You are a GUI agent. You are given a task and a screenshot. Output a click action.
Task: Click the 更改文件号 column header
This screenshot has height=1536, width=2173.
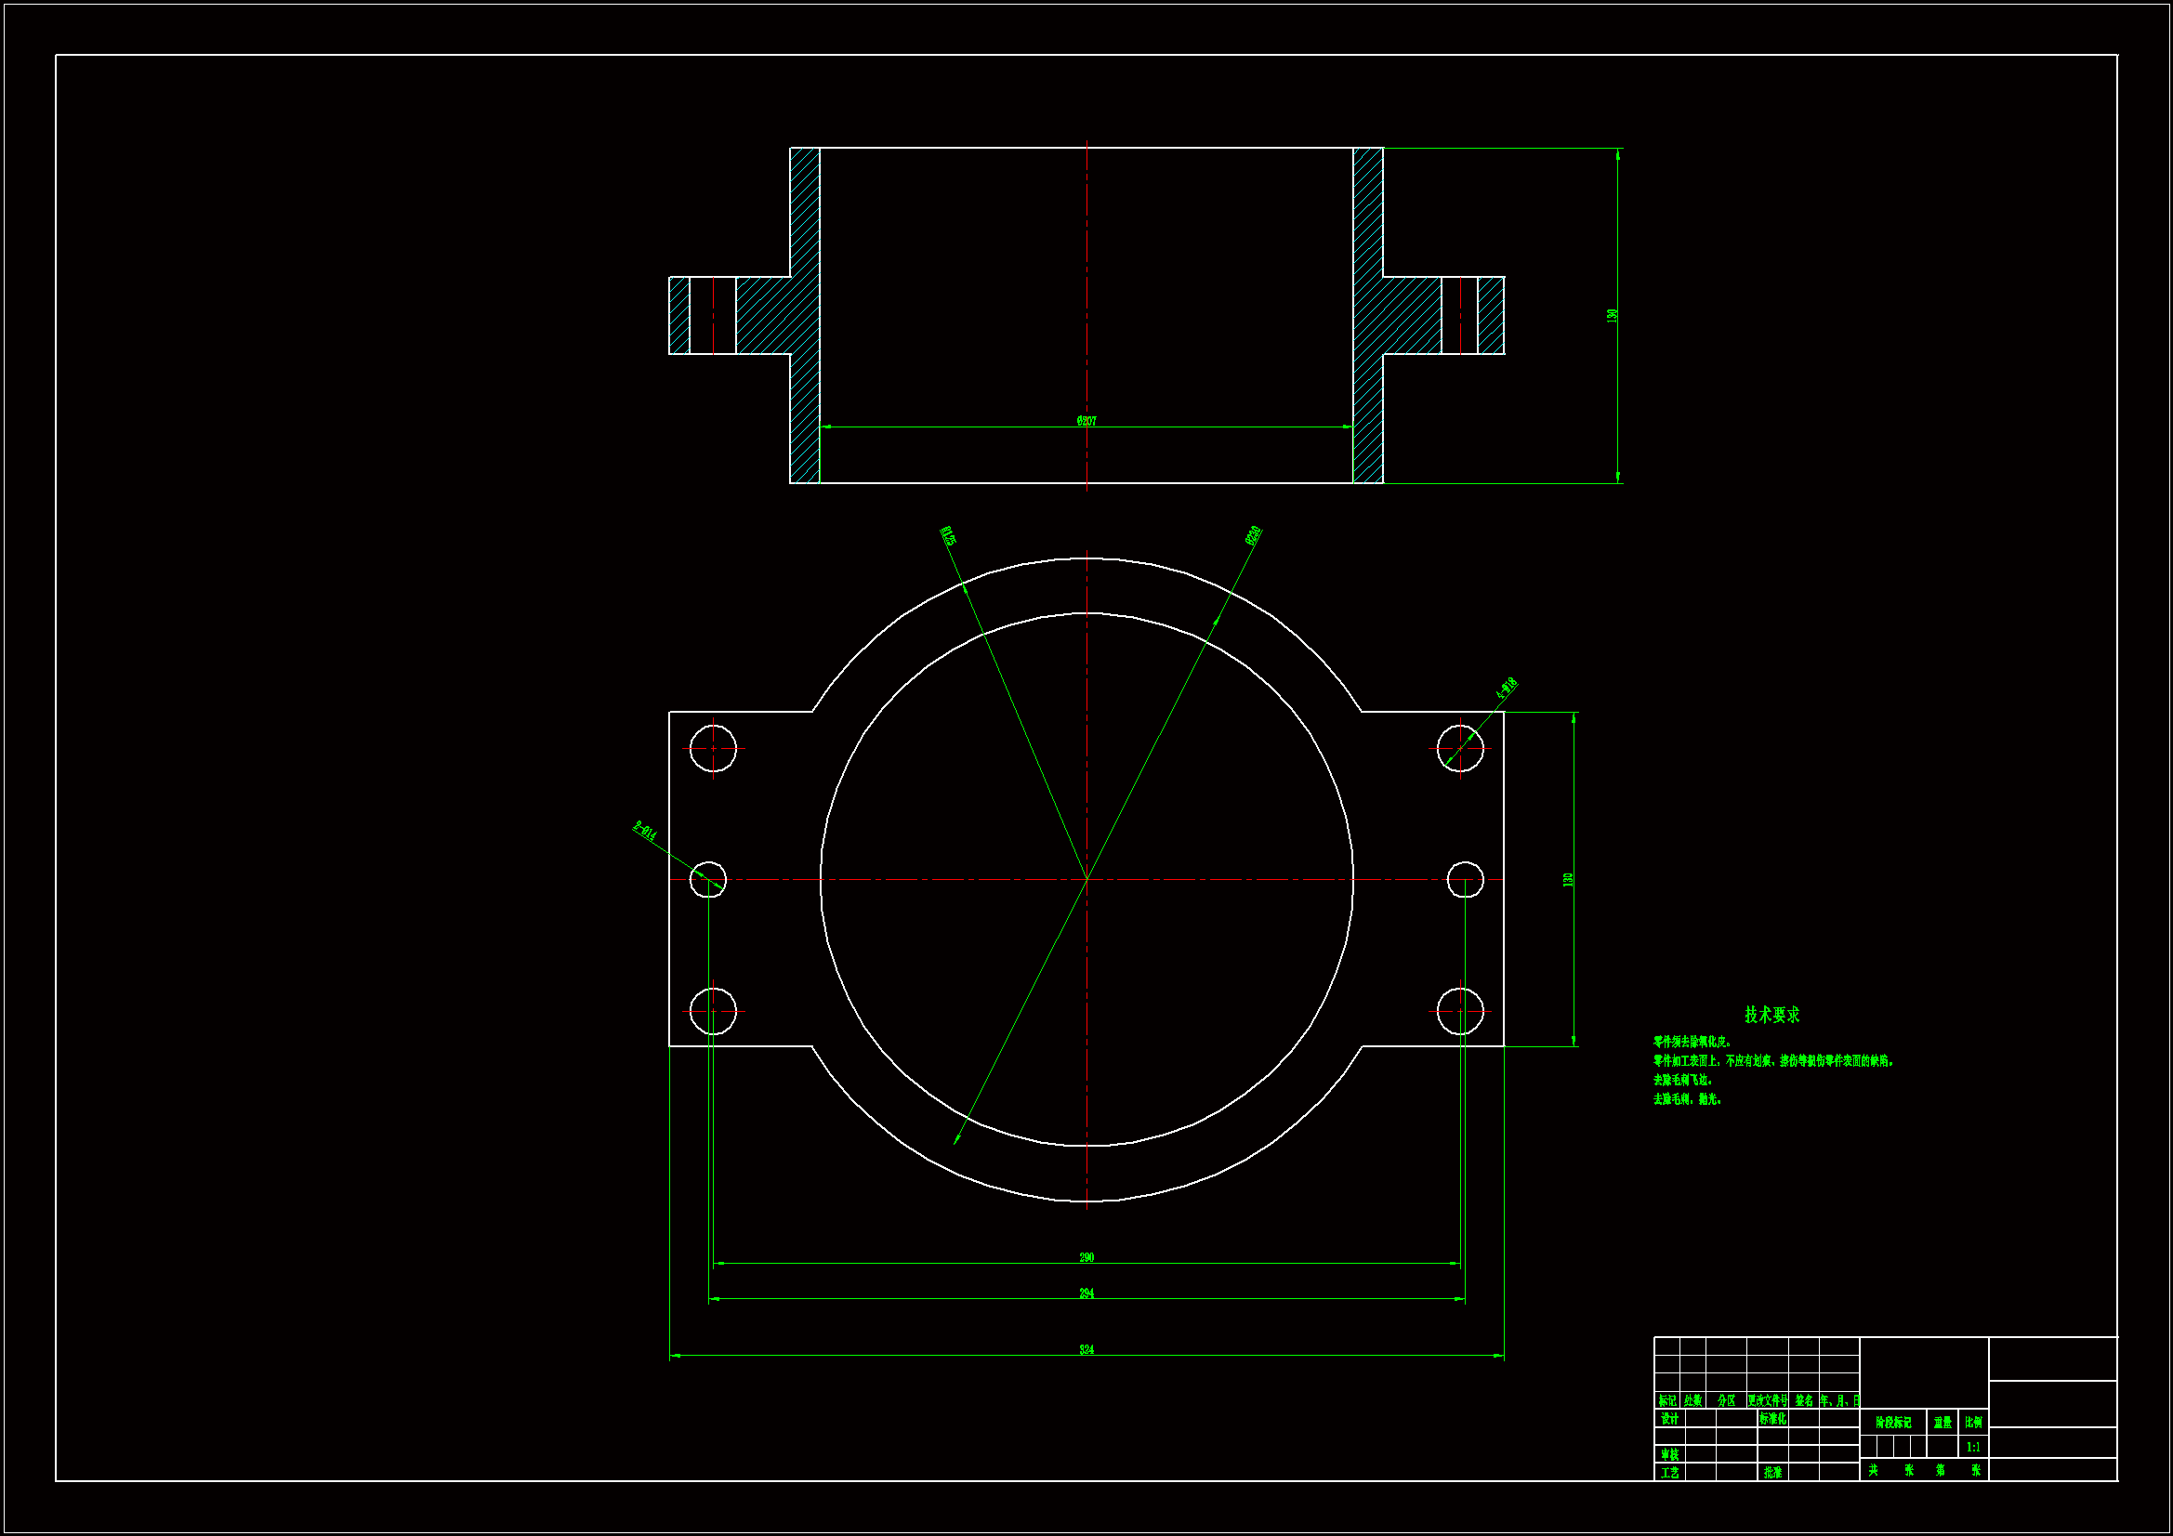(x=1767, y=1400)
